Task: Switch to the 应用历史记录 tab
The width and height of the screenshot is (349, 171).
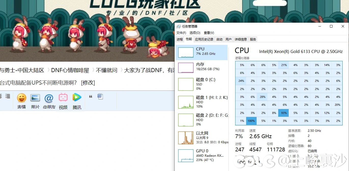Action: tap(204, 39)
